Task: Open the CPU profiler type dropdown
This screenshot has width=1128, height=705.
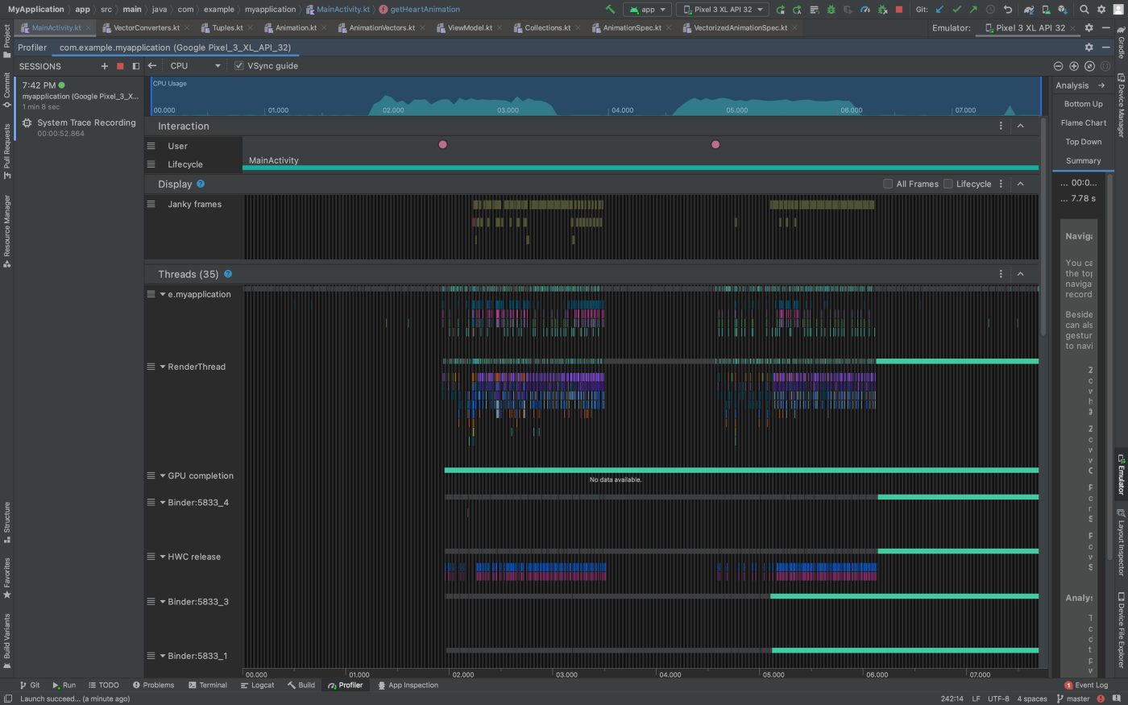Action: pos(194,66)
